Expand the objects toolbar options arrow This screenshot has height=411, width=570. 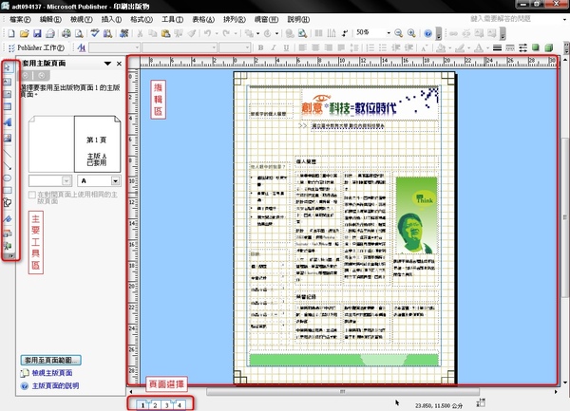click(10, 256)
